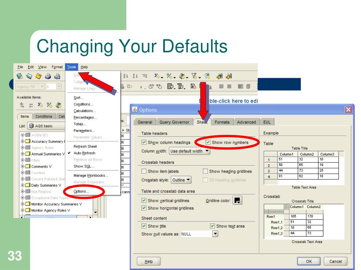Expand the Accuracy Summary folder
The height and width of the screenshot is (270, 361).
click(22, 141)
